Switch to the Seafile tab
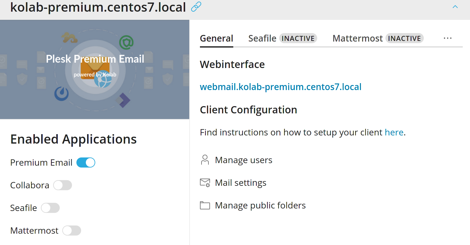The width and height of the screenshot is (470, 245). click(262, 38)
